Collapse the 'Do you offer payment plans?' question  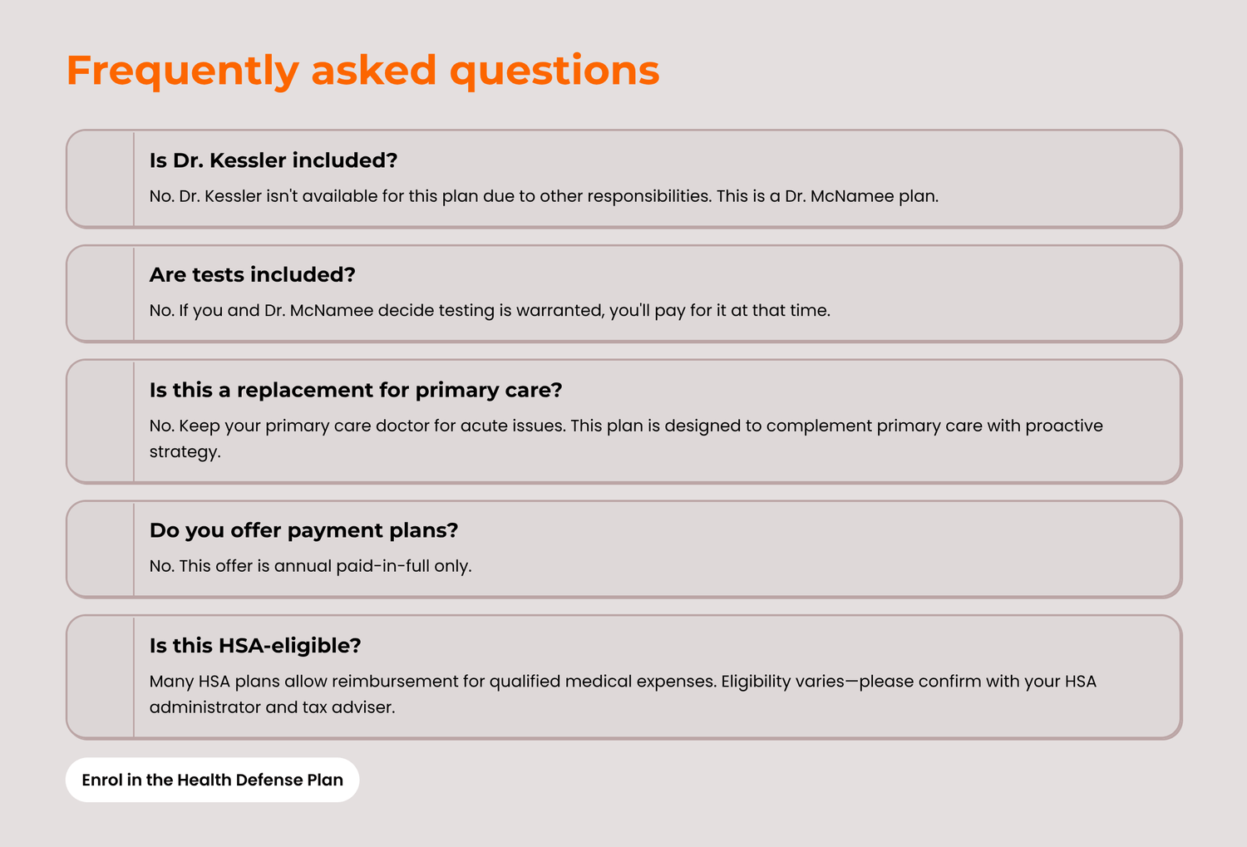point(303,530)
